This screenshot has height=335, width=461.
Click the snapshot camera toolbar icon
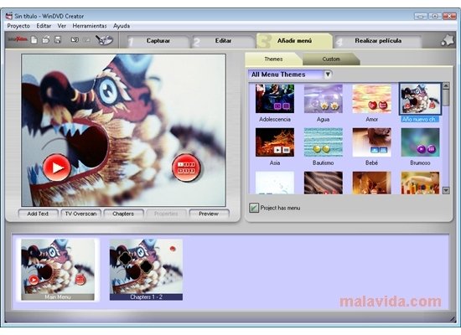75,40
